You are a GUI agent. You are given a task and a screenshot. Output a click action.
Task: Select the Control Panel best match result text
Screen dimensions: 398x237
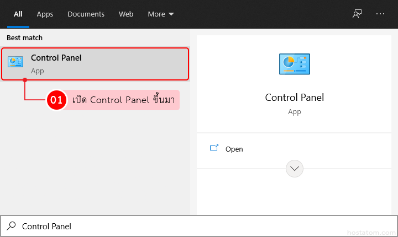56,58
